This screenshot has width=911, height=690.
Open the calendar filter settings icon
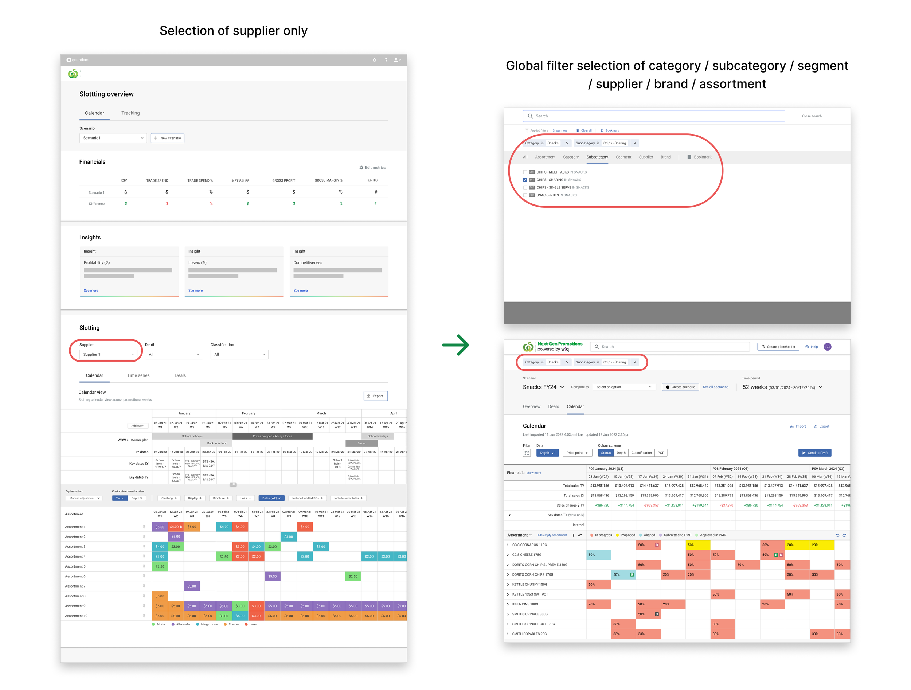tap(526, 453)
